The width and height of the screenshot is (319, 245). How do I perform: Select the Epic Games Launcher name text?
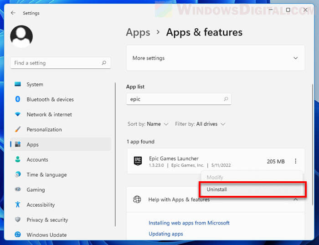pyautogui.click(x=174, y=158)
